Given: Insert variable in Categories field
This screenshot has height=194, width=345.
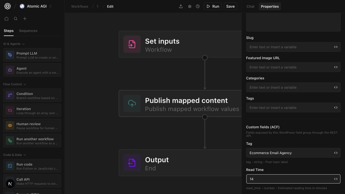Looking at the screenshot, I should tap(336, 87).
